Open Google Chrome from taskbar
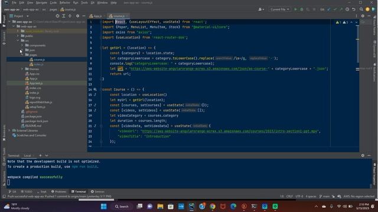The image size is (378, 212). pos(213,207)
